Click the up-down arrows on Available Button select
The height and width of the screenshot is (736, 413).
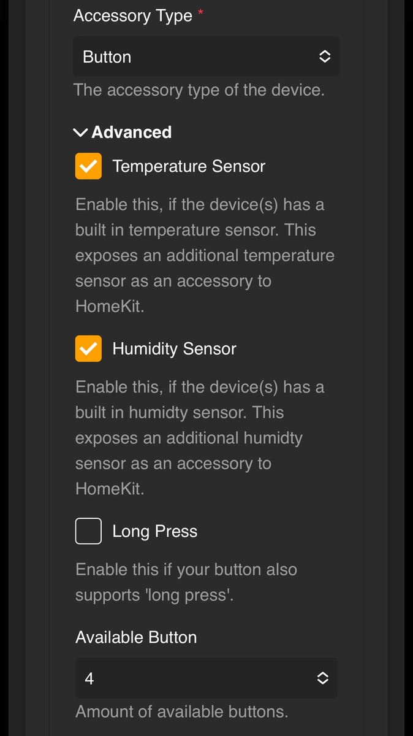pos(323,678)
